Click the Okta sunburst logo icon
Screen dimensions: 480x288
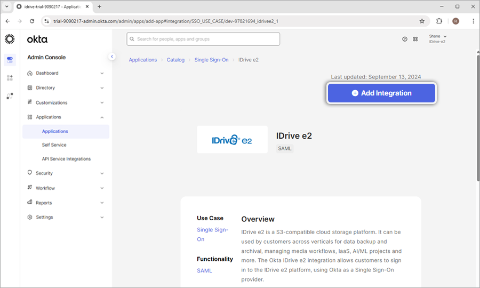pos(10,39)
